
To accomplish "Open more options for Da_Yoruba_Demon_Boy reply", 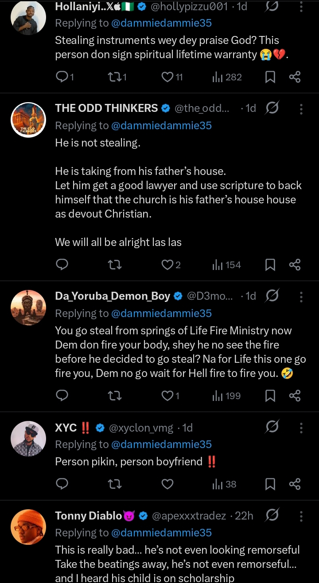I will pyautogui.click(x=301, y=297).
